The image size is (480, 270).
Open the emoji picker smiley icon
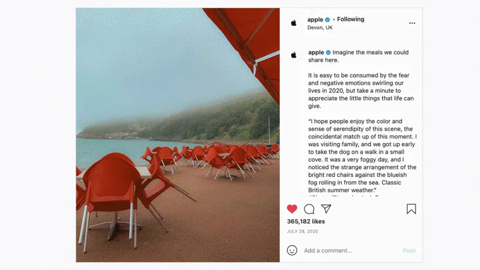[292, 250]
